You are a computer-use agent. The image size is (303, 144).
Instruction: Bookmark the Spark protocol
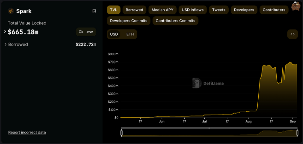point(94,11)
